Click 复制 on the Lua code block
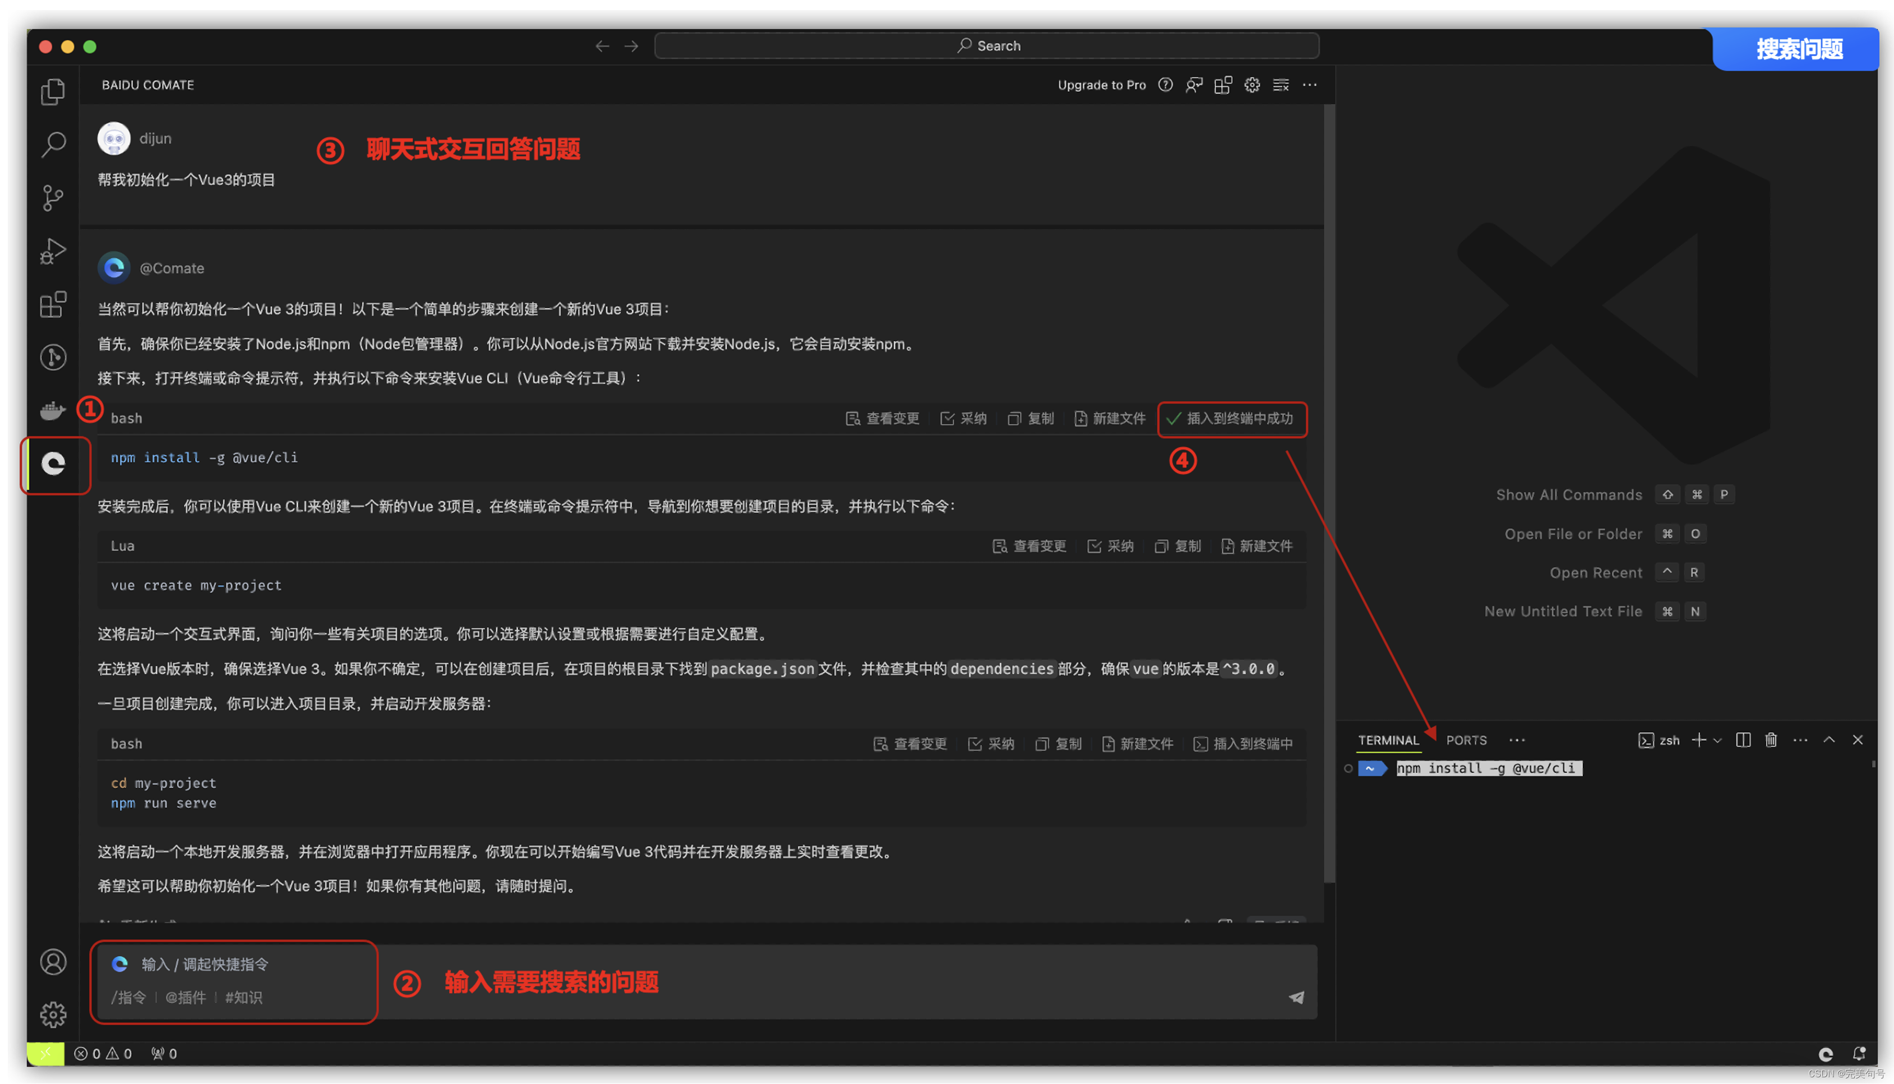 [x=1177, y=546]
